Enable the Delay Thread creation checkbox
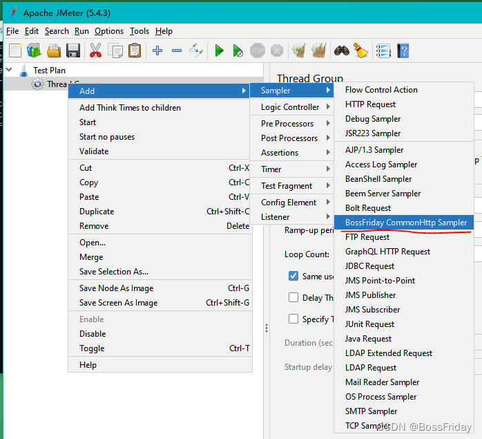The image size is (482, 439). [x=293, y=297]
